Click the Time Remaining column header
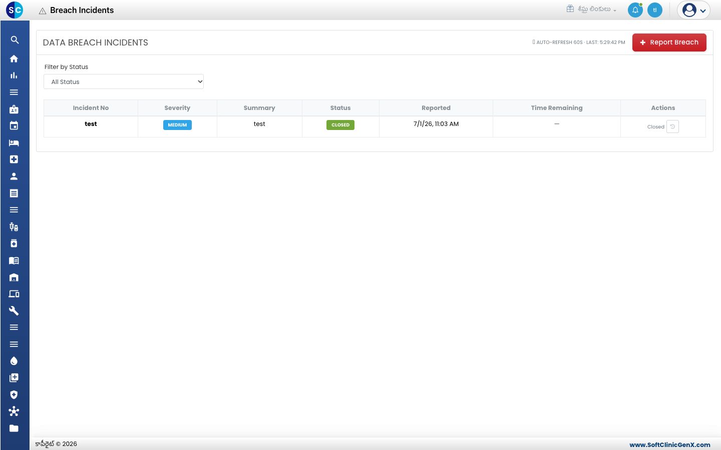Screen dimensions: 721x450 557,108
